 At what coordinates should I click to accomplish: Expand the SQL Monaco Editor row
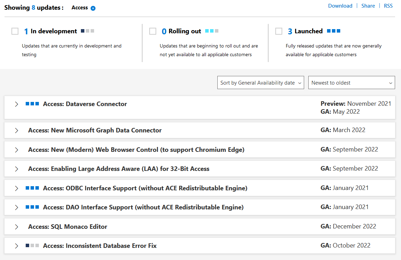(17, 227)
